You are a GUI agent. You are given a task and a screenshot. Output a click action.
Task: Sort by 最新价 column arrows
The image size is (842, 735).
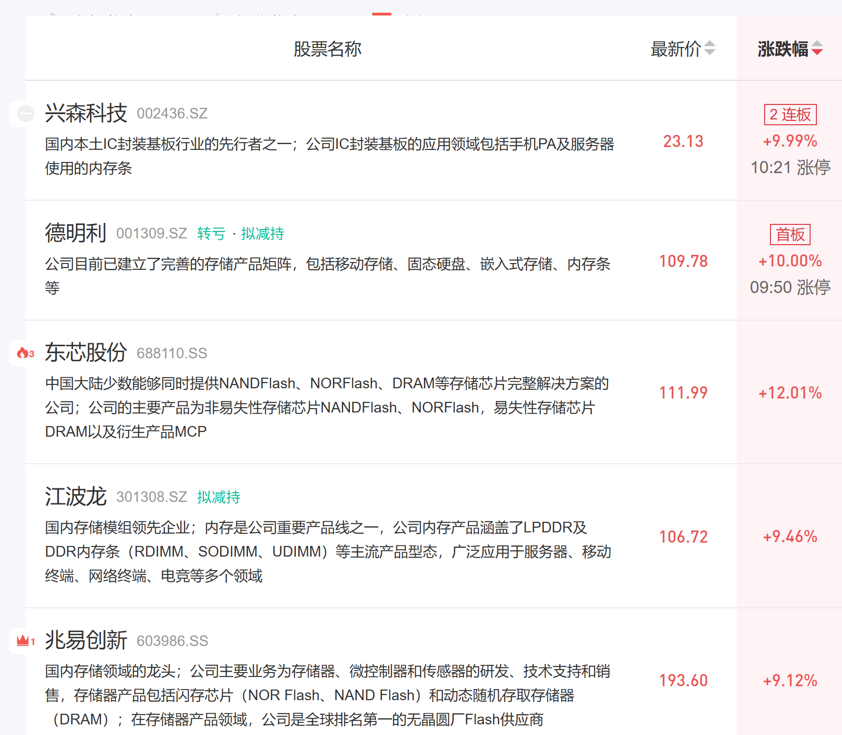point(710,48)
